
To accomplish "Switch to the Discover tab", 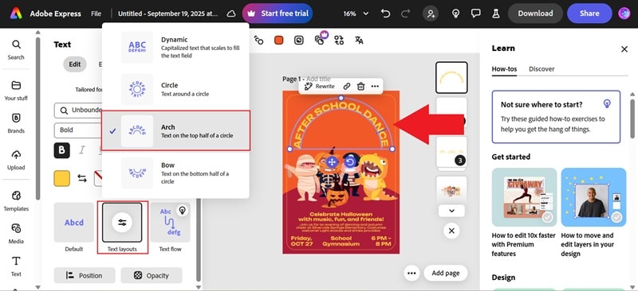I will coord(542,69).
